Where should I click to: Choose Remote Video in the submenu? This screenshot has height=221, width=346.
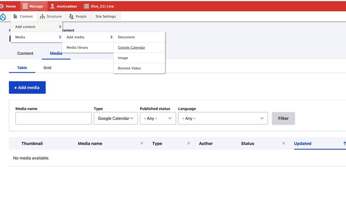pyautogui.click(x=129, y=68)
